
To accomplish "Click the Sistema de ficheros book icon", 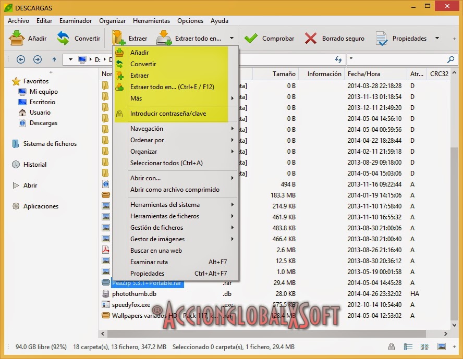I will click(16, 144).
